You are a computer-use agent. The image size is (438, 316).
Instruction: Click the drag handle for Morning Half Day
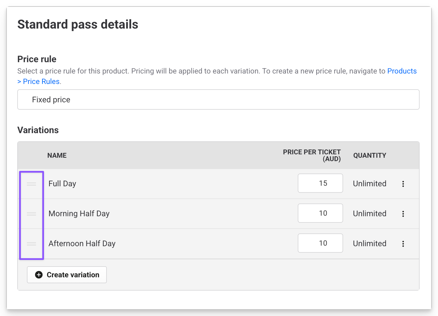(x=31, y=214)
